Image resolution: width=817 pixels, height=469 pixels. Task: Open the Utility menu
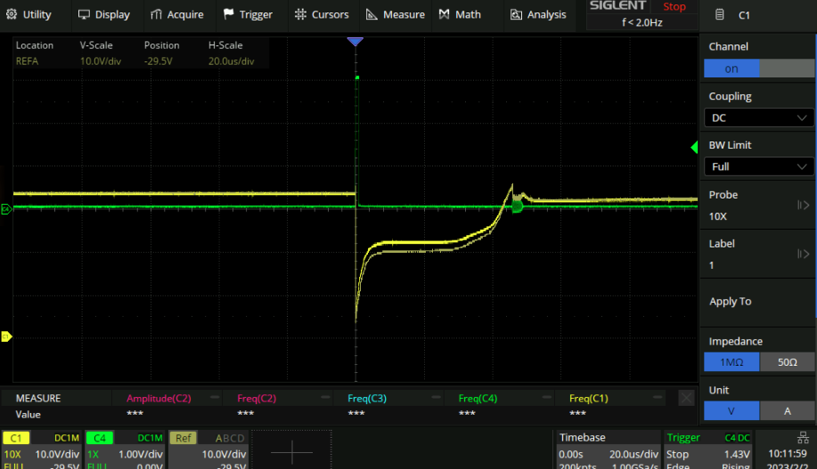click(x=29, y=14)
